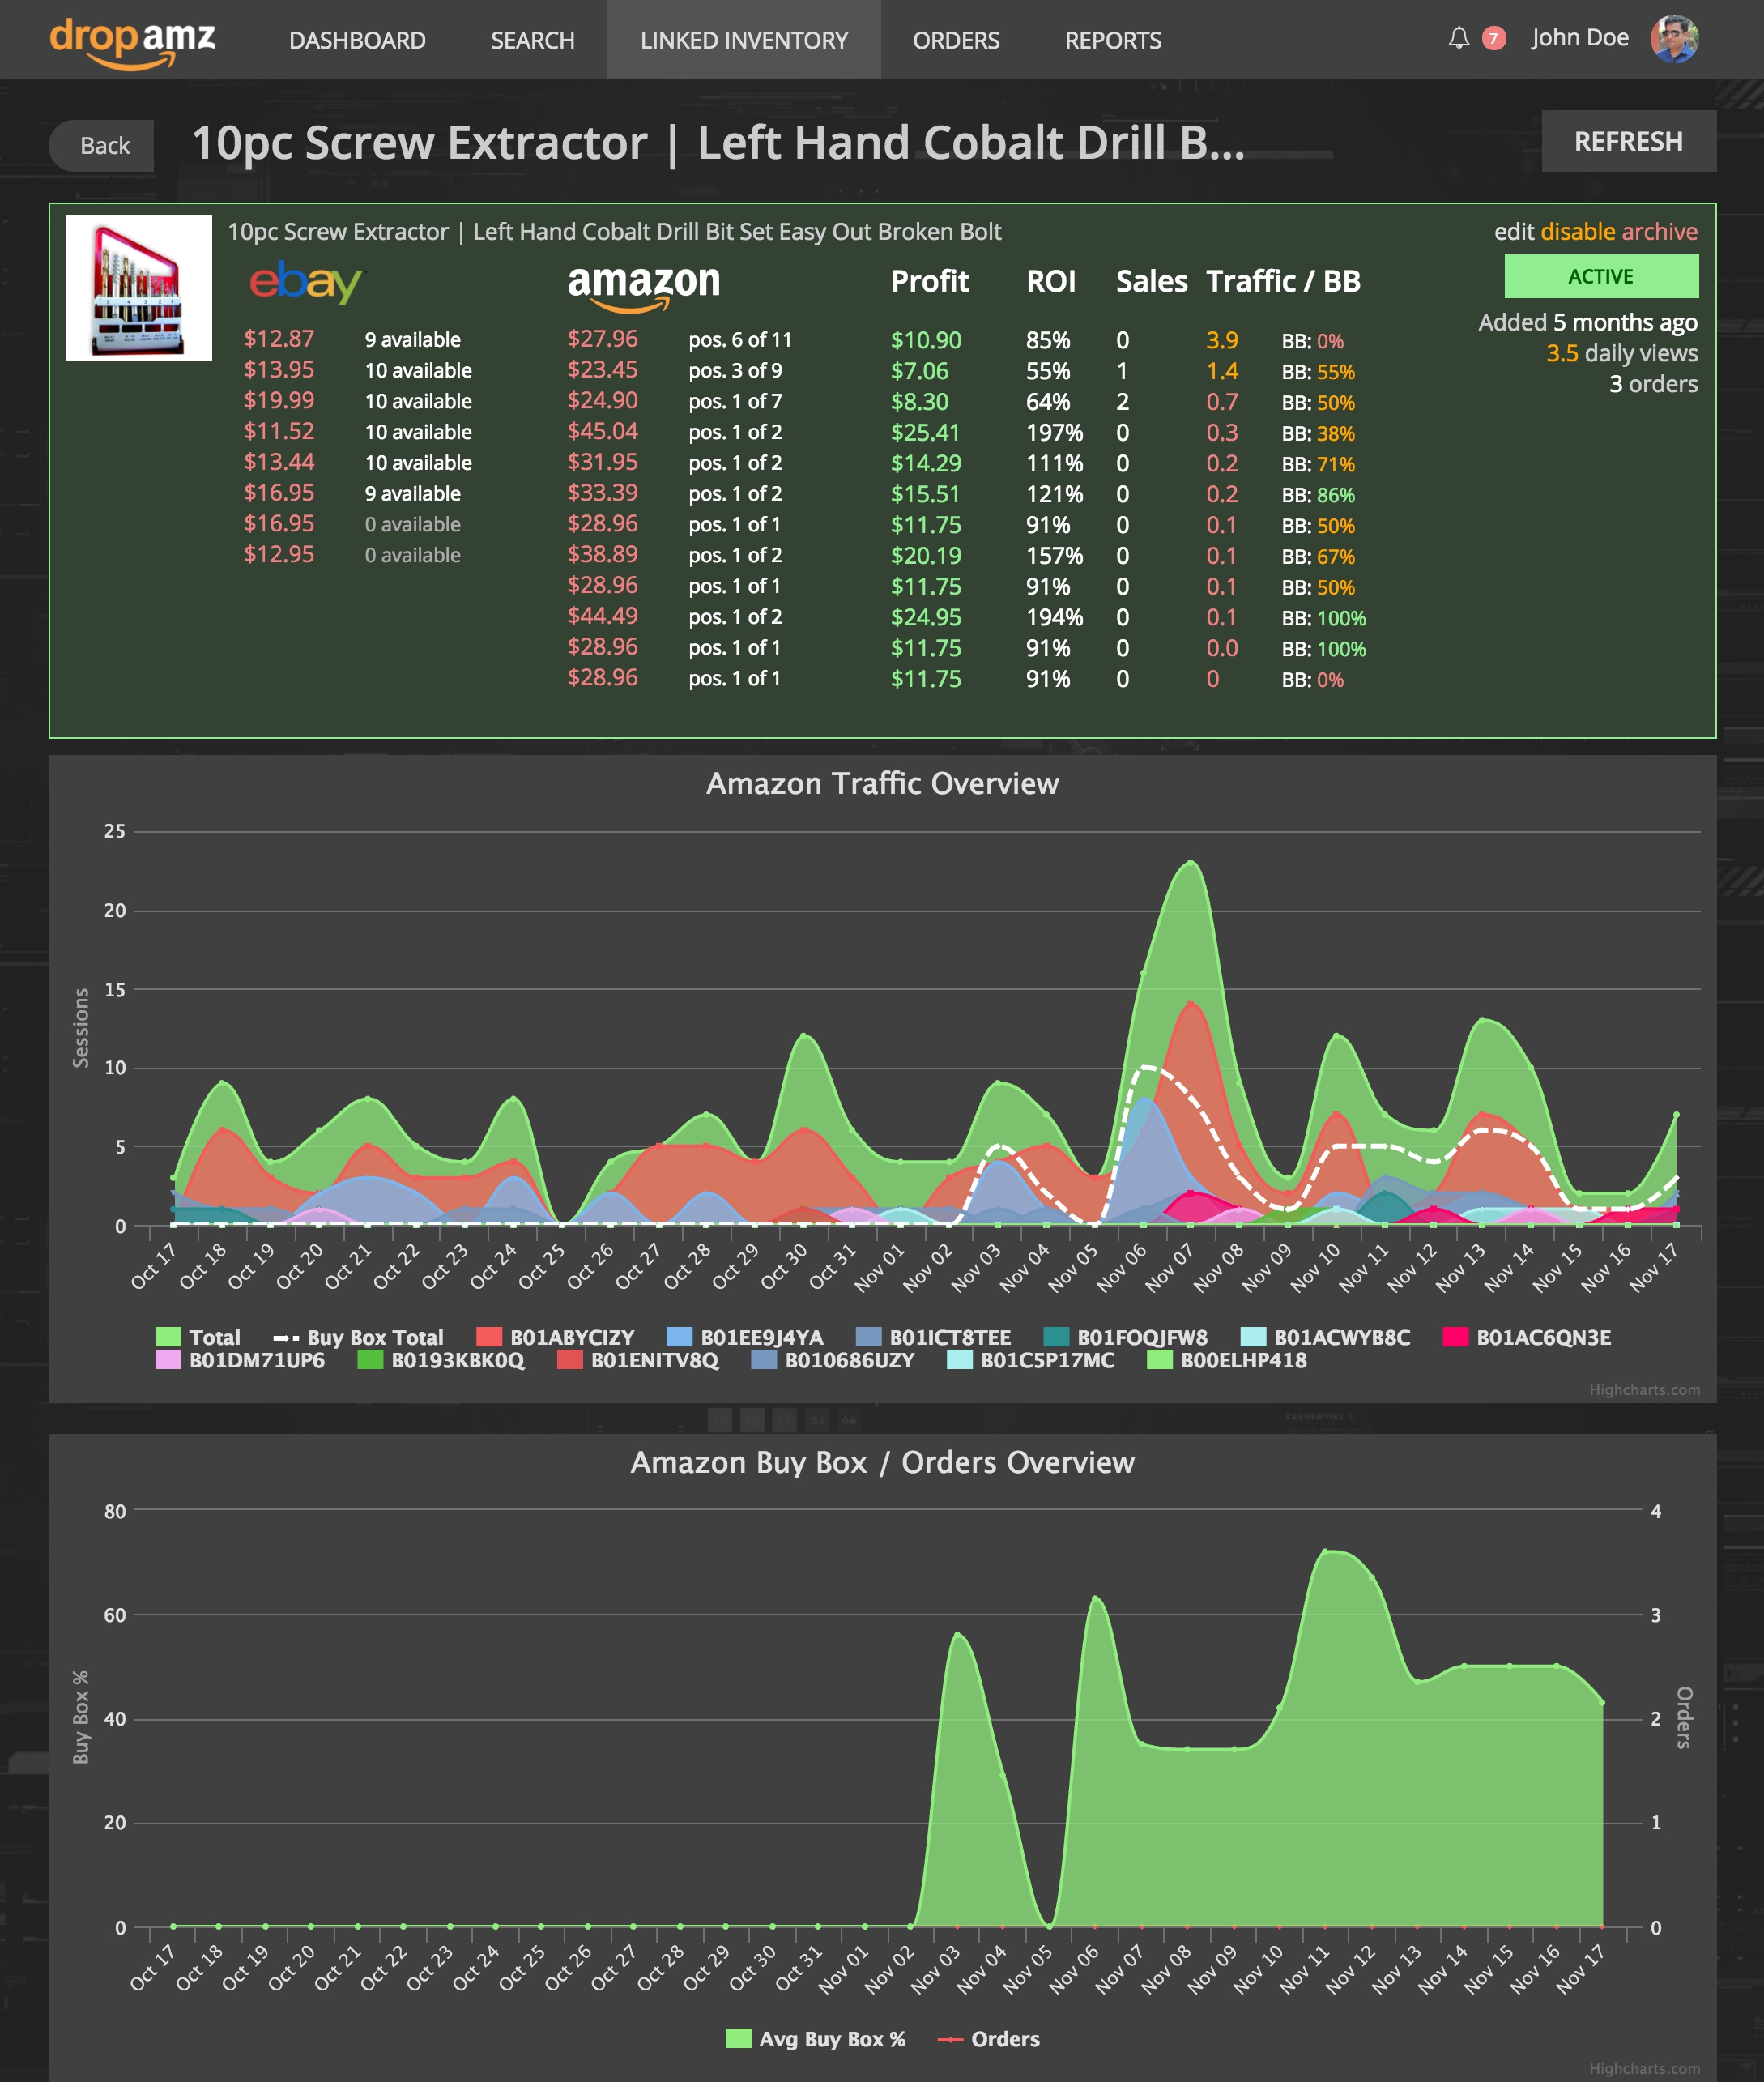Toggle the ACTIVE status button
The image size is (1764, 2082).
pos(1601,276)
